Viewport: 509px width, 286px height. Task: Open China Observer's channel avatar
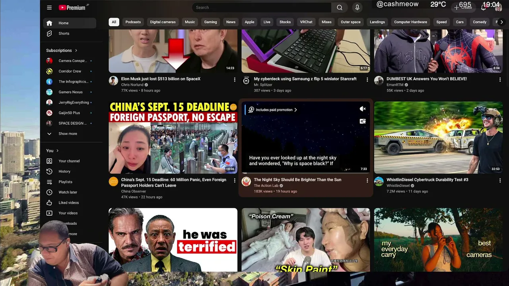coord(113,182)
